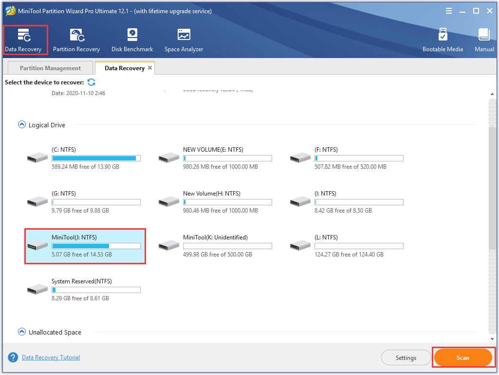499x375 pixels.
Task: Select the text '980.26 MB free of 1000.00 MB'
Action: (221, 166)
